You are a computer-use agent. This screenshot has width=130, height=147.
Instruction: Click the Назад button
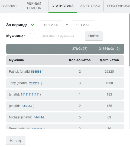pyautogui.click(x=16, y=141)
